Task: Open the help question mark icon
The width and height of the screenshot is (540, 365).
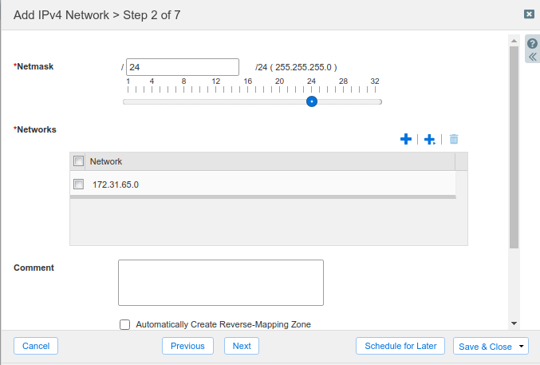Action: tap(533, 44)
